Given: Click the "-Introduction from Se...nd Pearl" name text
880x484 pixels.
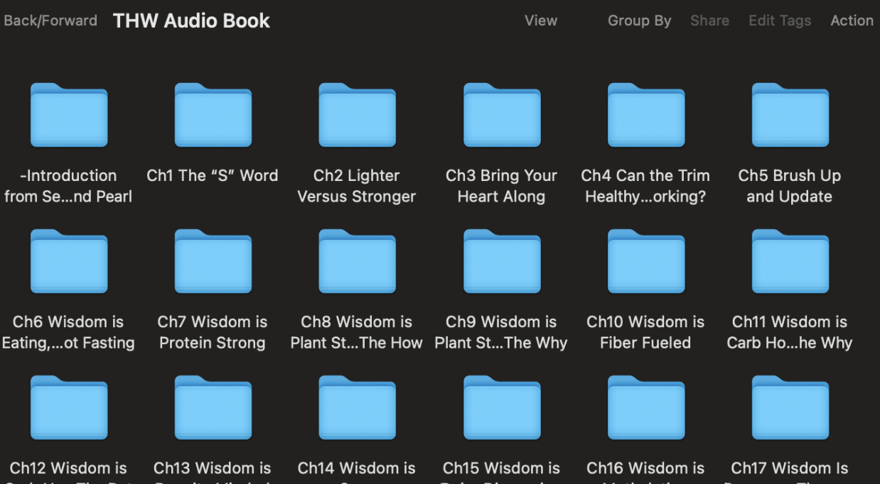Looking at the screenshot, I should [x=68, y=186].
